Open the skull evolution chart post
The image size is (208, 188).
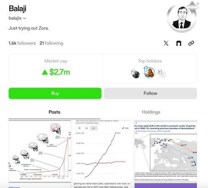(x=40, y=151)
